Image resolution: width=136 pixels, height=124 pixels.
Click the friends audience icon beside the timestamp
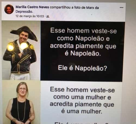click(x=48, y=16)
